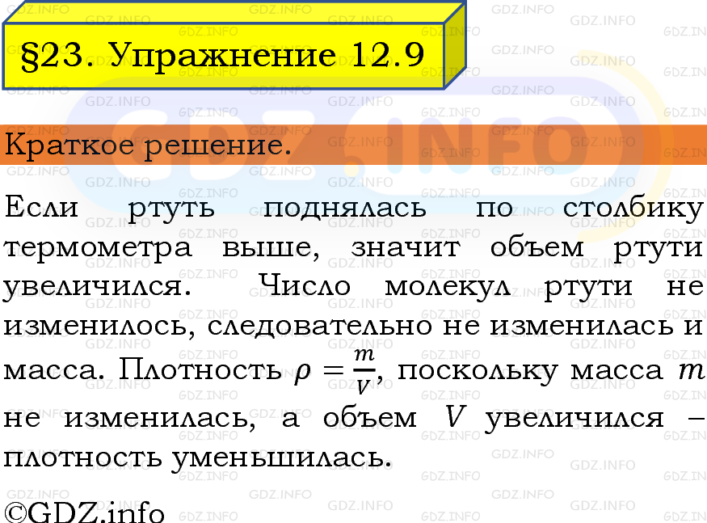Click the heading '§23. Упражнение 12.9'
Image resolution: width=707 pixels, height=523 pixels.
click(x=223, y=56)
